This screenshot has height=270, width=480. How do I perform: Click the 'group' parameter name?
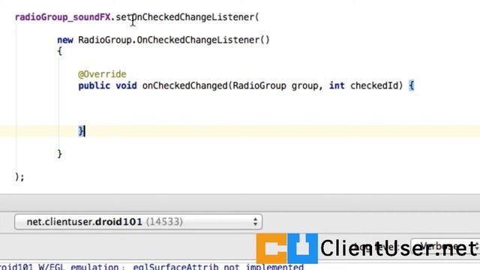click(x=304, y=86)
